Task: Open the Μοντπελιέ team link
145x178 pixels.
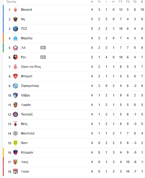Action: coord(28,133)
